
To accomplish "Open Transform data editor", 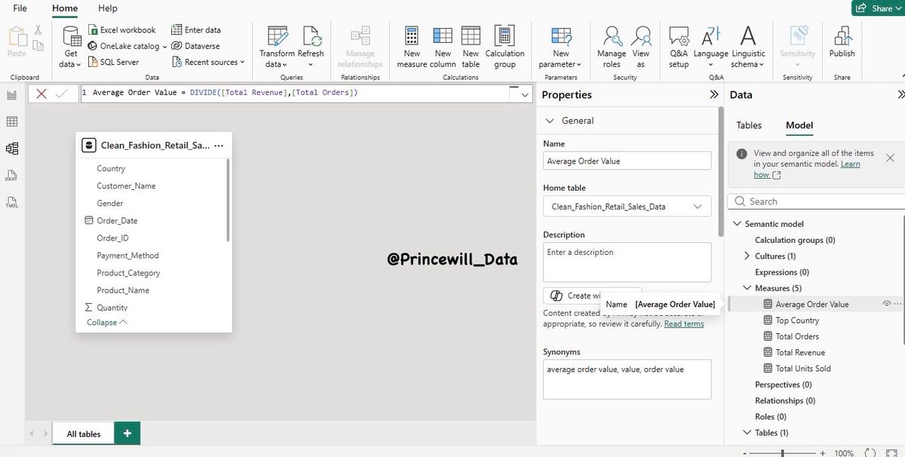I will [x=277, y=47].
